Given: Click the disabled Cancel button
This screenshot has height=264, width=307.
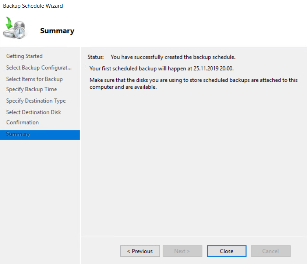Looking at the screenshot, I should (271, 251).
